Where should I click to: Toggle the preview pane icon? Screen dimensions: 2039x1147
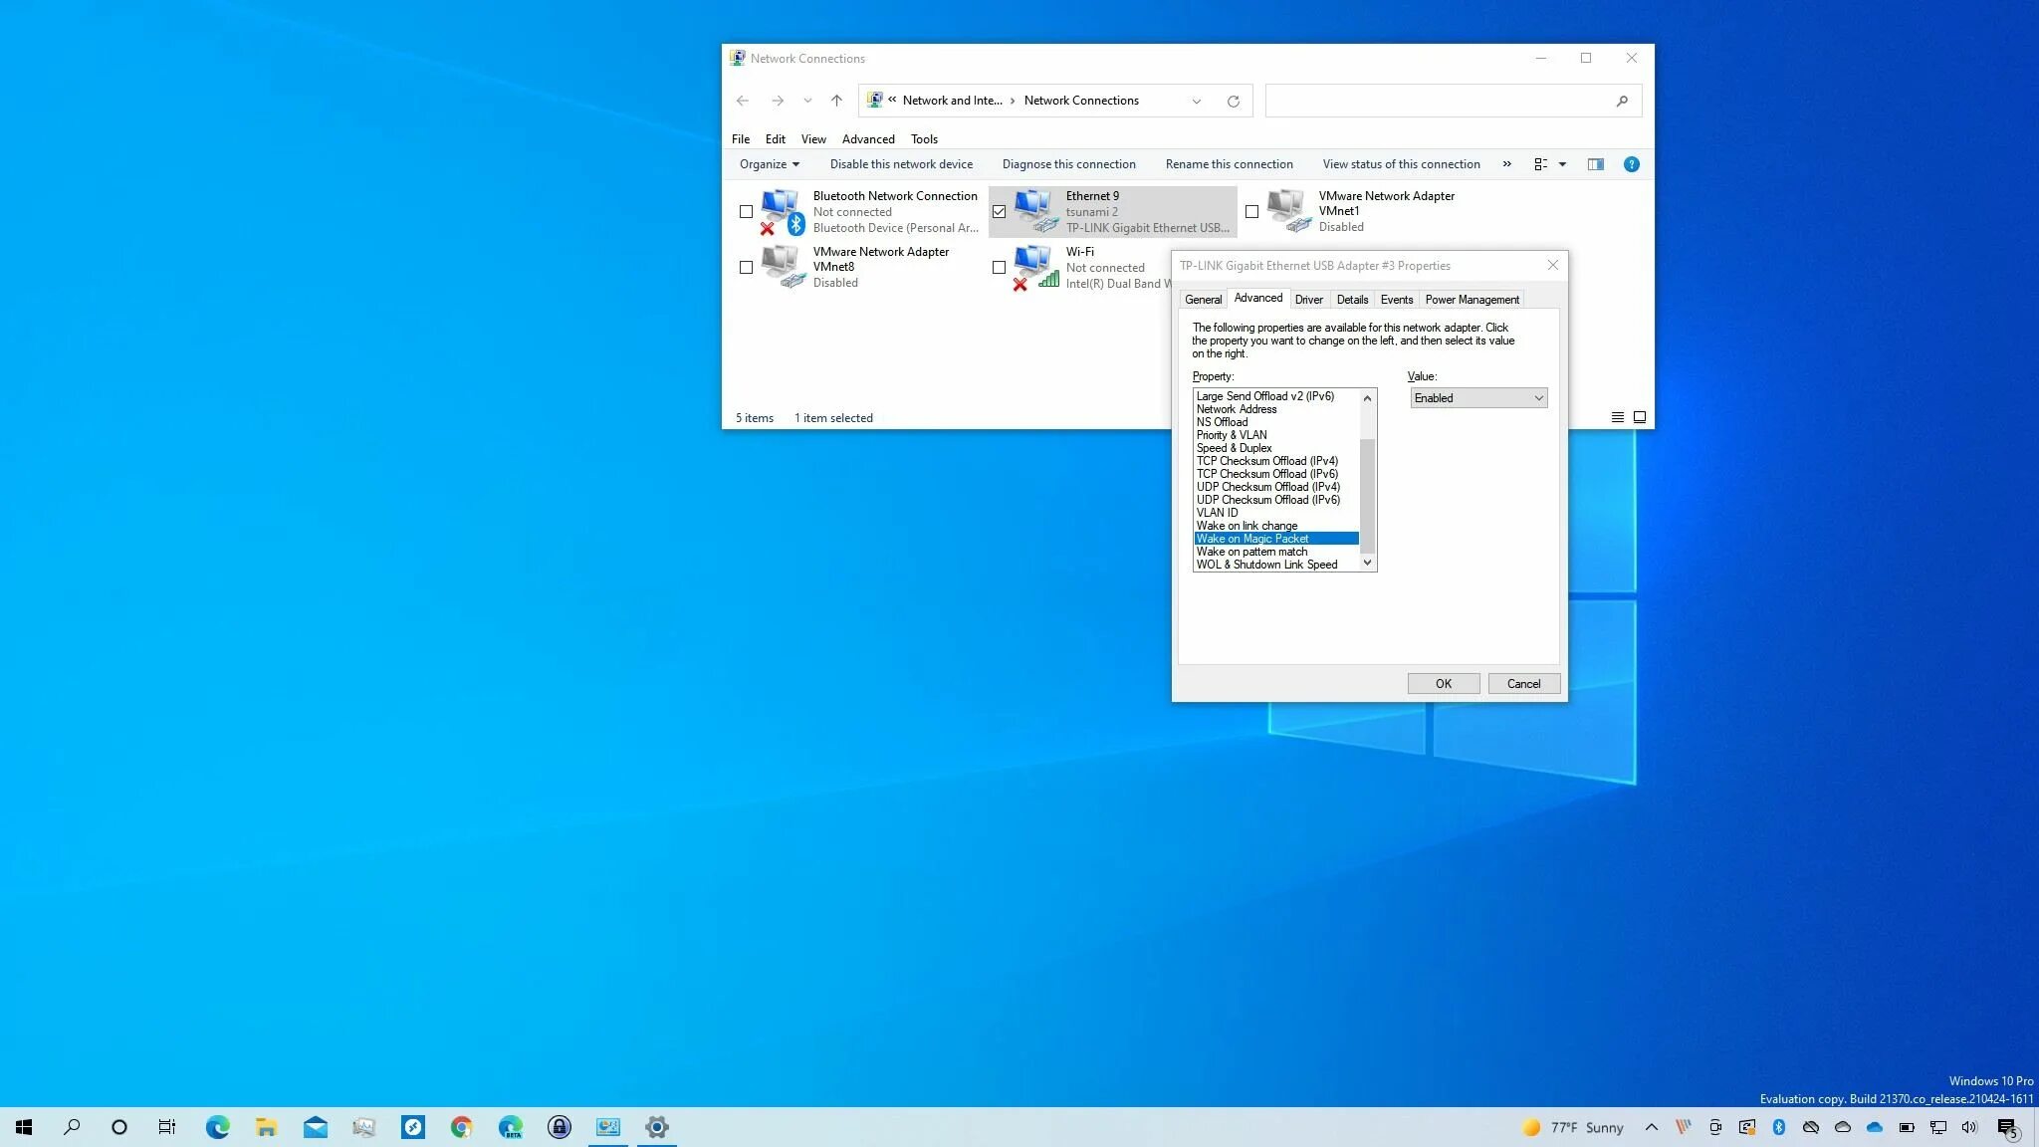[x=1595, y=164]
